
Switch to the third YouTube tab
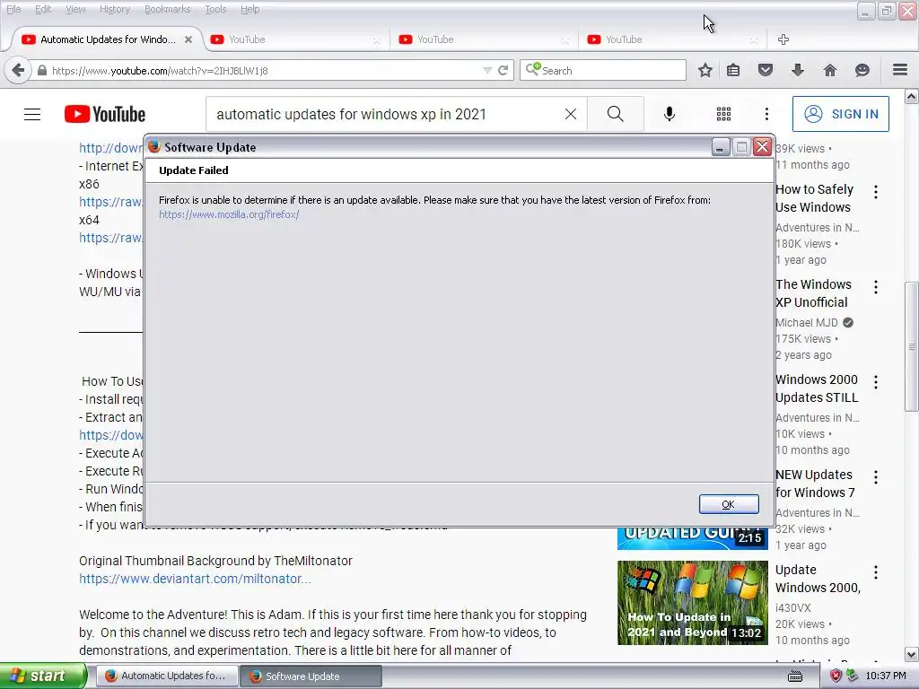pyautogui.click(x=484, y=39)
